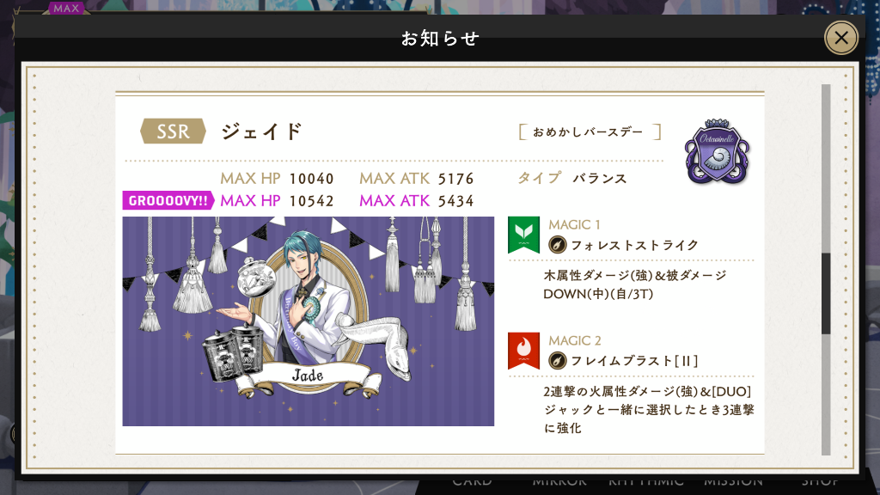Image resolution: width=880 pixels, height=495 pixels.
Task: Click the notice panel scrollbar thumb
Action: pyautogui.click(x=826, y=294)
